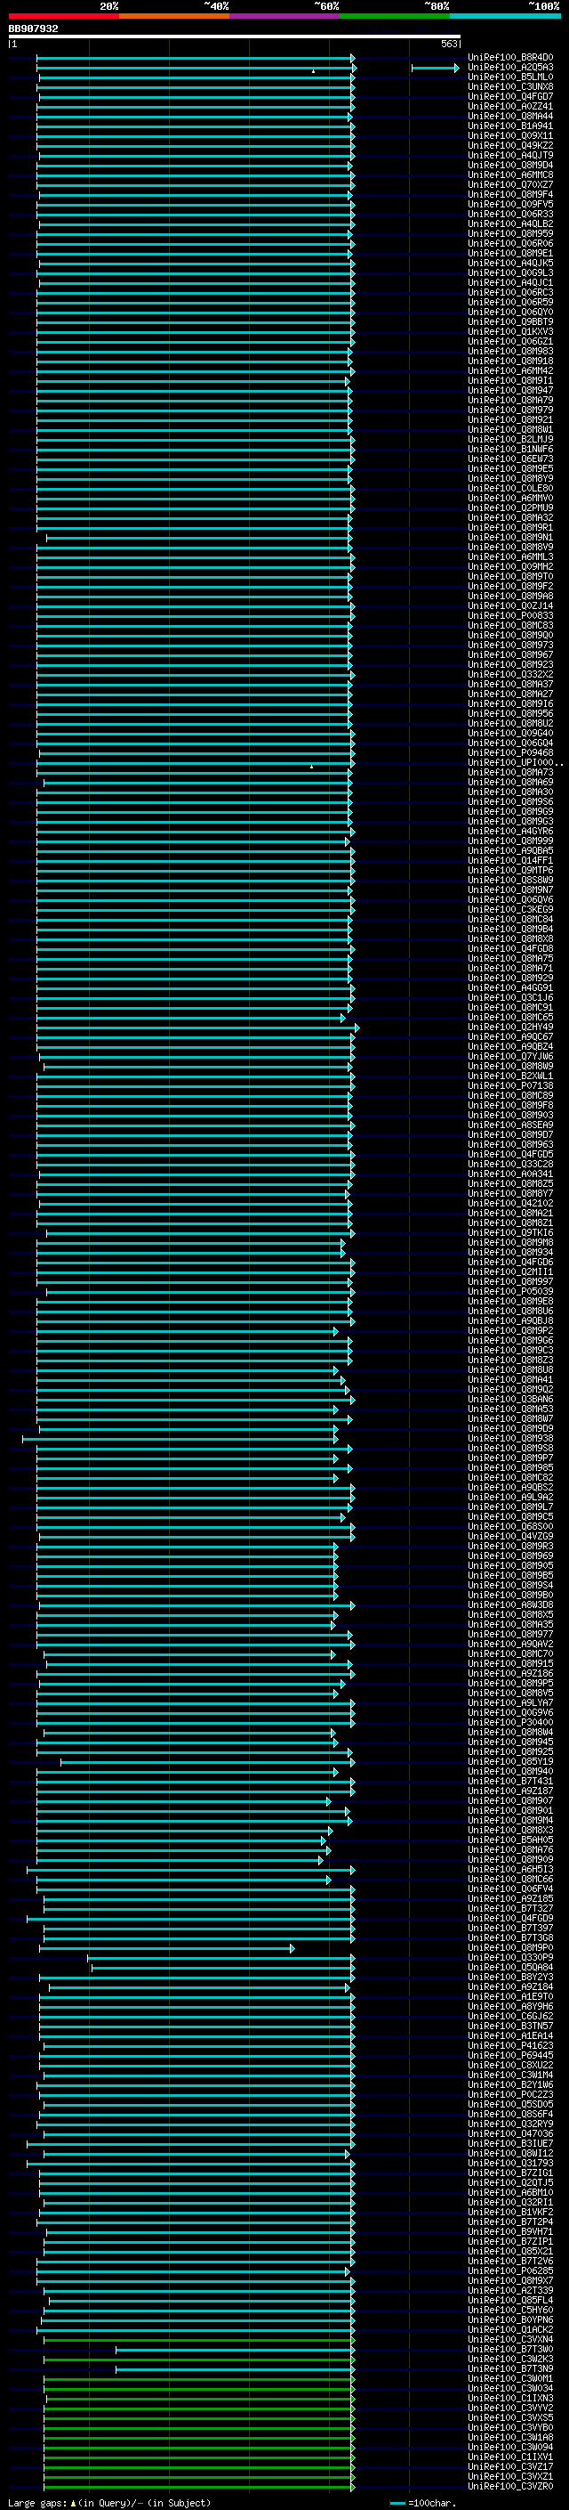
Task: Select UniRef100_C5HY60 label
Action: click(x=510, y=2310)
